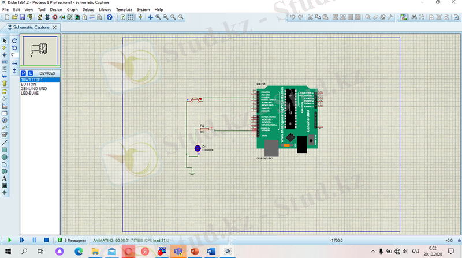Open the Debug menu
The width and height of the screenshot is (462, 258).
pyautogui.click(x=88, y=10)
